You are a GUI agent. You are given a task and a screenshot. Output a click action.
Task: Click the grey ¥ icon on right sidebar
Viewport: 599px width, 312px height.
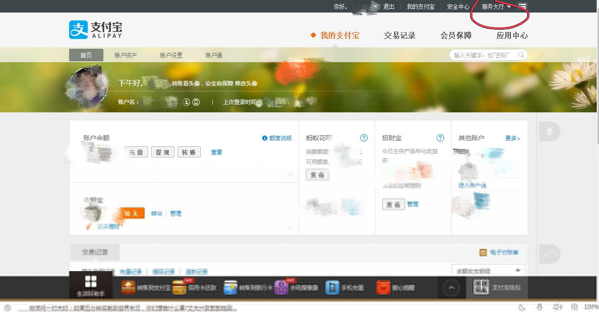pyautogui.click(x=549, y=132)
